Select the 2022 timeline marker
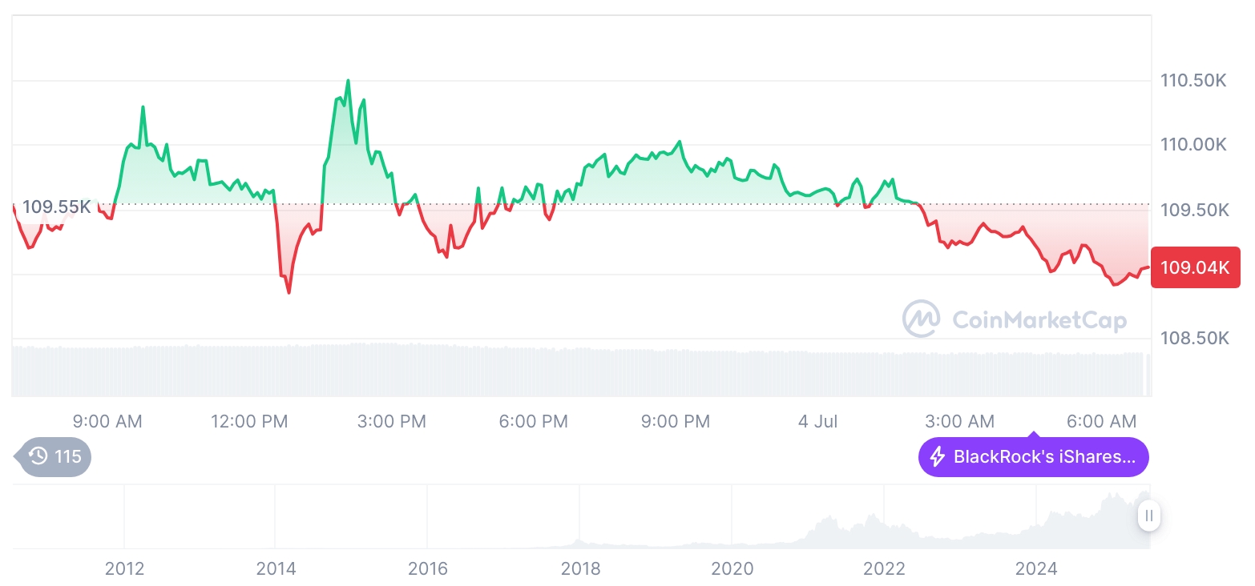This screenshot has height=586, width=1255. (x=885, y=568)
